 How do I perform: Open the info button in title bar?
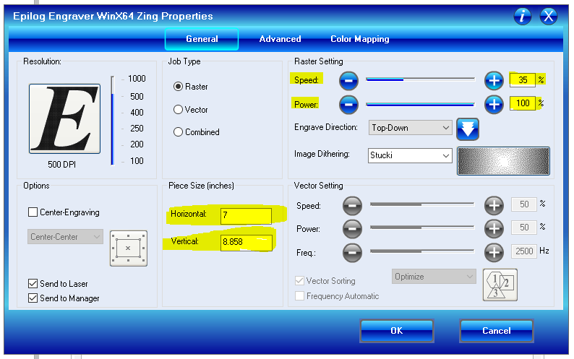point(523,16)
